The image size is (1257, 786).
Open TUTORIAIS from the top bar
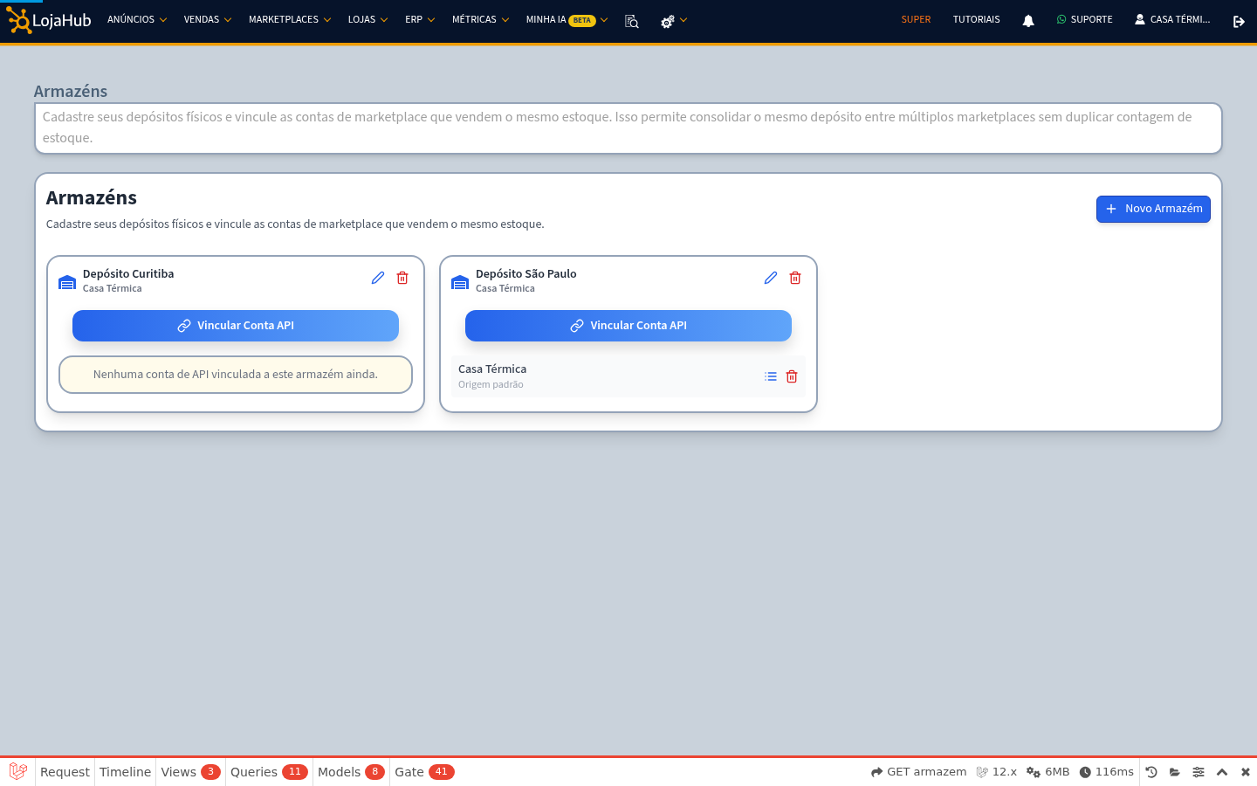976,19
